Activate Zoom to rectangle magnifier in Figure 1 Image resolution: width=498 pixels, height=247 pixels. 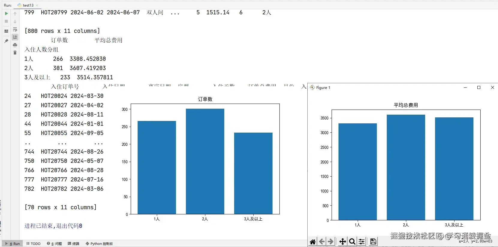(352, 242)
